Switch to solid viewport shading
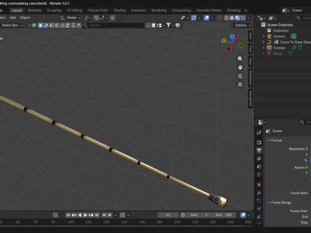The width and height of the screenshot is (311, 233). click(x=232, y=17)
